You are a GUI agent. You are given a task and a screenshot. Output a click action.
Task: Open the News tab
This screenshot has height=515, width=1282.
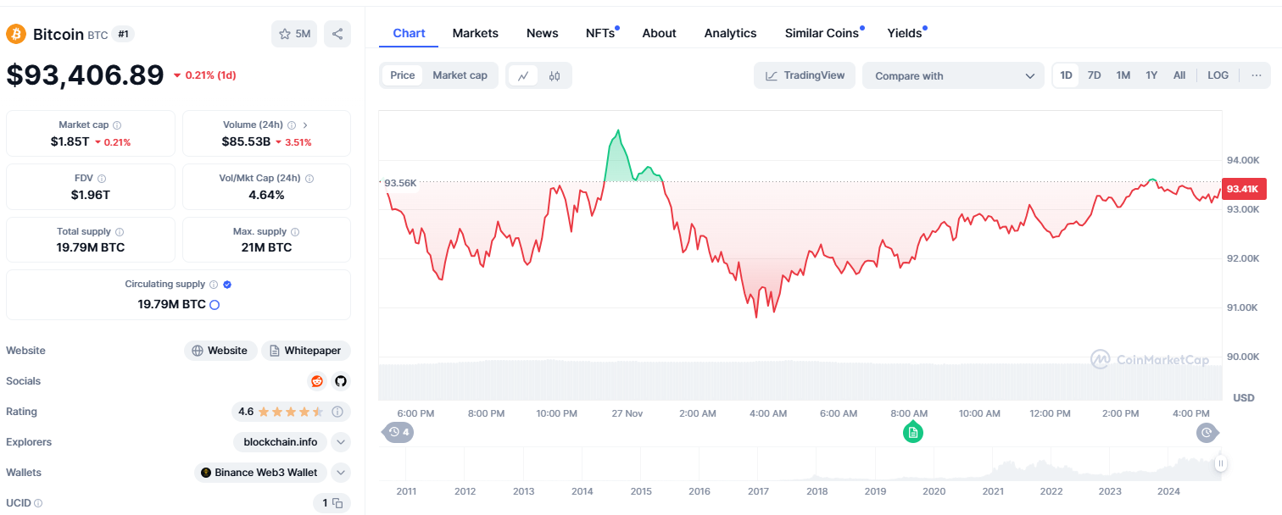click(543, 33)
